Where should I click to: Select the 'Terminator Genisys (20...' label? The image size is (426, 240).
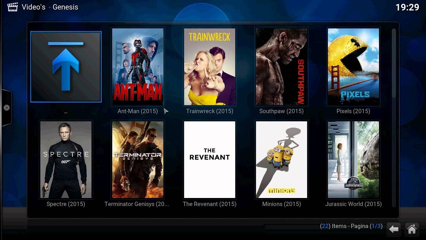point(137,204)
